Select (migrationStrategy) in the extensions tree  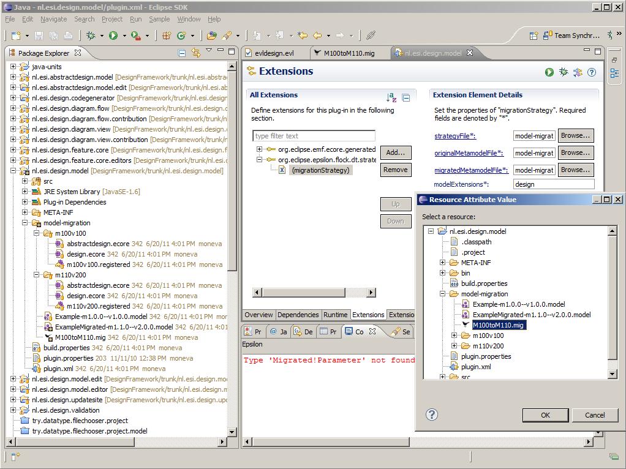pyautogui.click(x=320, y=170)
